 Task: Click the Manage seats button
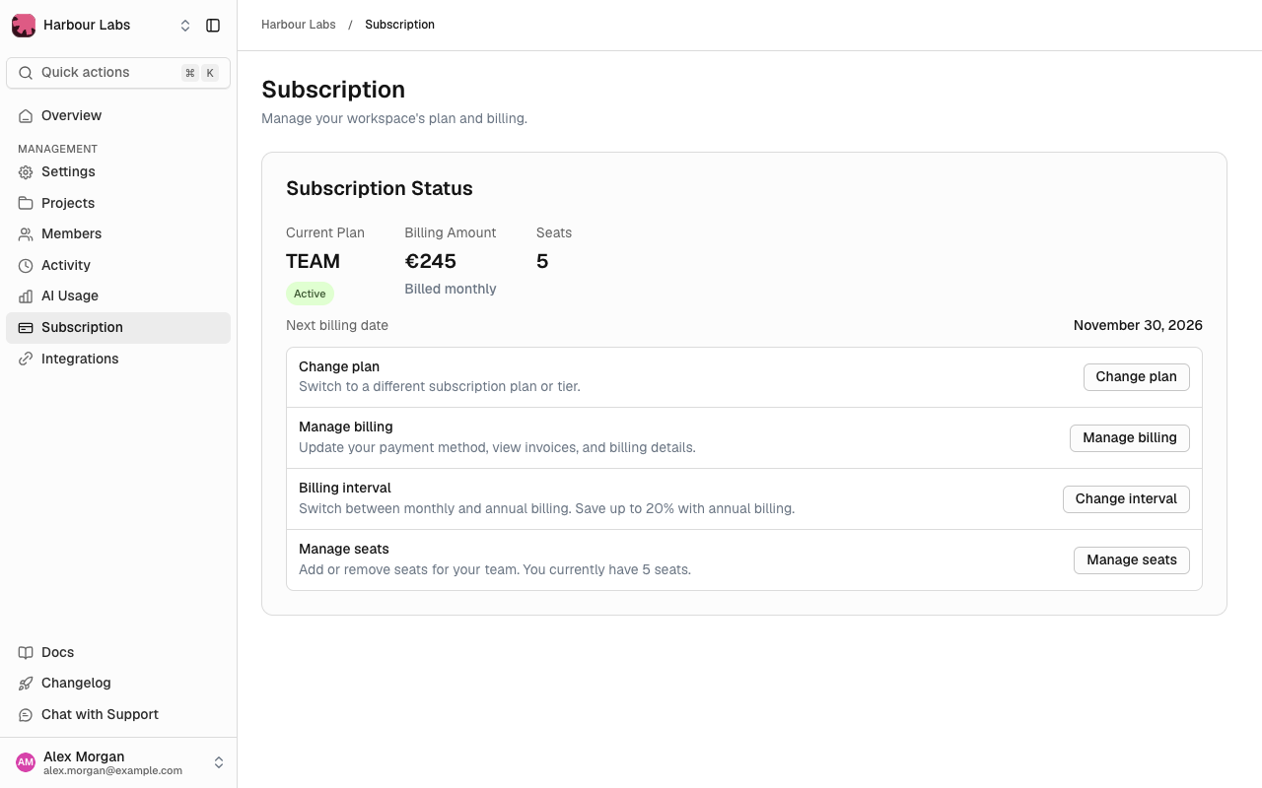pyautogui.click(x=1131, y=560)
